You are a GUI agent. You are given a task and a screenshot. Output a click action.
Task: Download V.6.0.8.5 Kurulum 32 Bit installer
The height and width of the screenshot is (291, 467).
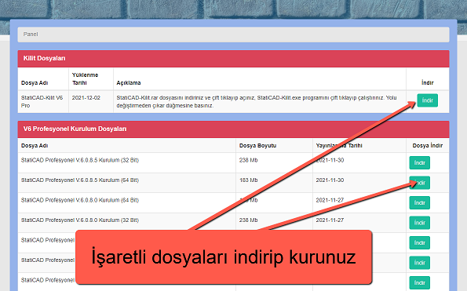419,163
